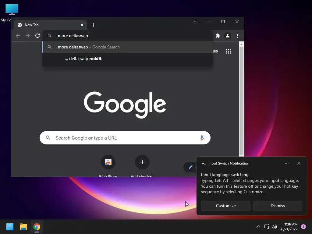This screenshot has width=312, height=234.
Task: Open the Web Store shortcut
Action: 108,166
